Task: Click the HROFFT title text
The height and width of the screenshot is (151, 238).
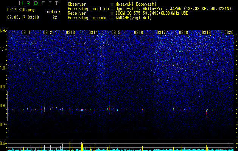Action: (39, 3)
